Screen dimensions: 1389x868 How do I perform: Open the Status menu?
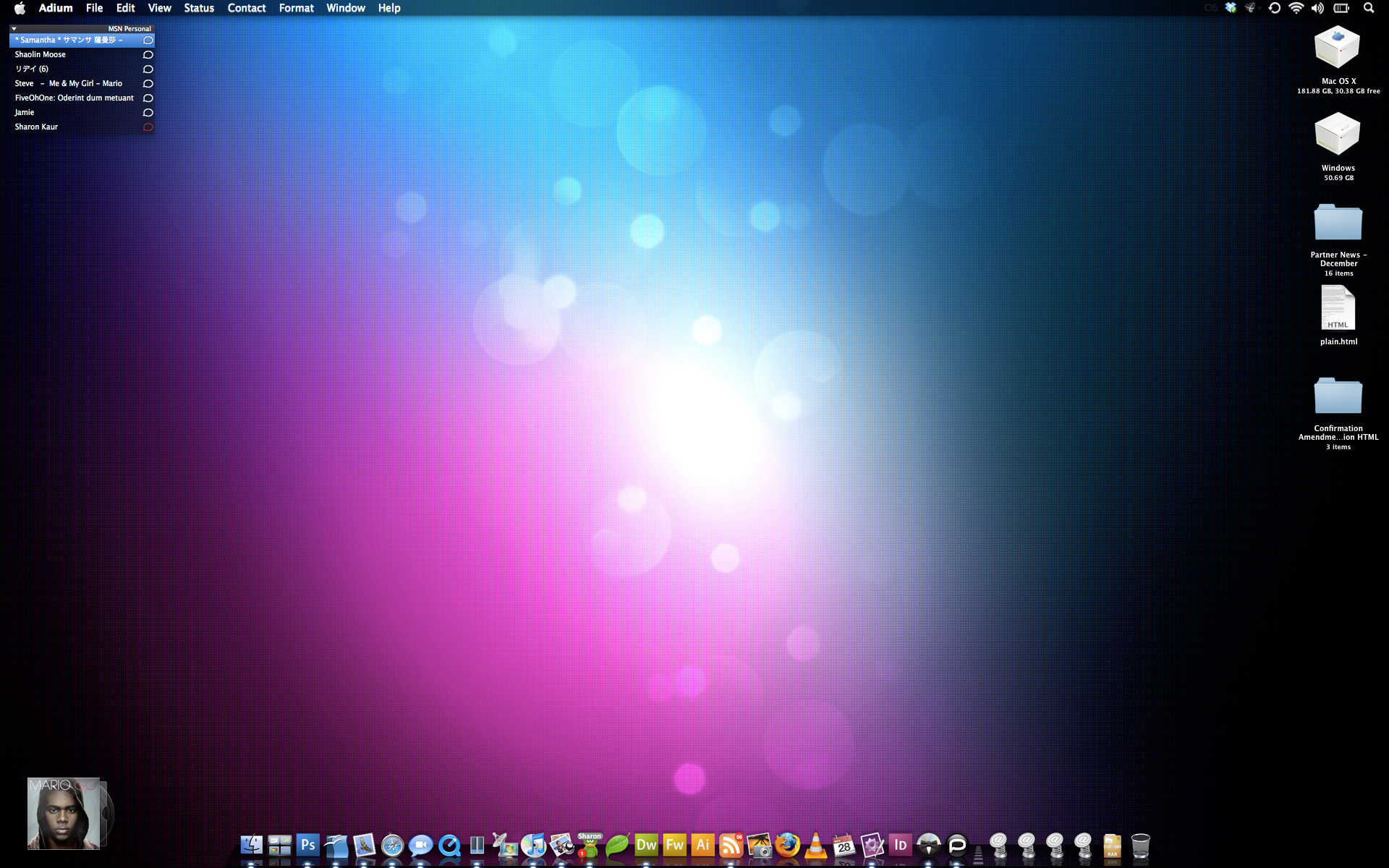[x=198, y=8]
